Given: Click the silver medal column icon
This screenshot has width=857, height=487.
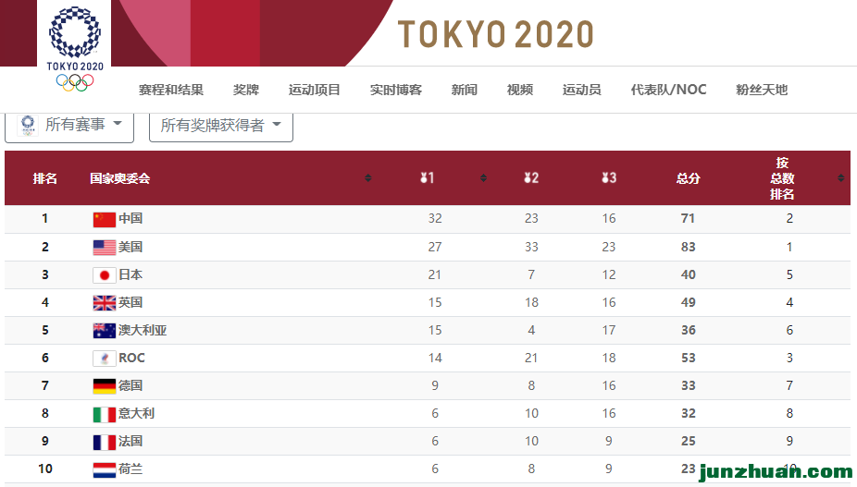Looking at the screenshot, I should 530,178.
